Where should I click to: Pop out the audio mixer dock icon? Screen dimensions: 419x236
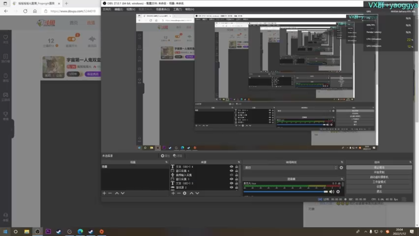click(x=342, y=179)
